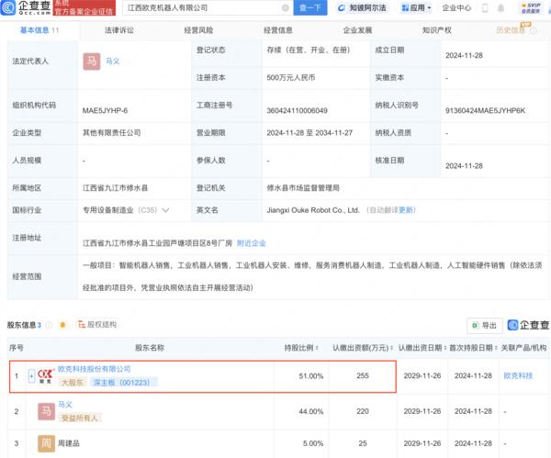Screen dimensions: 551x458
Task: Open shareholder 马义 link in row 2
Action: click(65, 404)
